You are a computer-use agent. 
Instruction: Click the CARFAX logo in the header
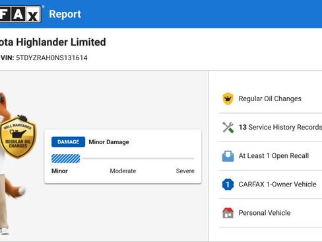click(20, 14)
